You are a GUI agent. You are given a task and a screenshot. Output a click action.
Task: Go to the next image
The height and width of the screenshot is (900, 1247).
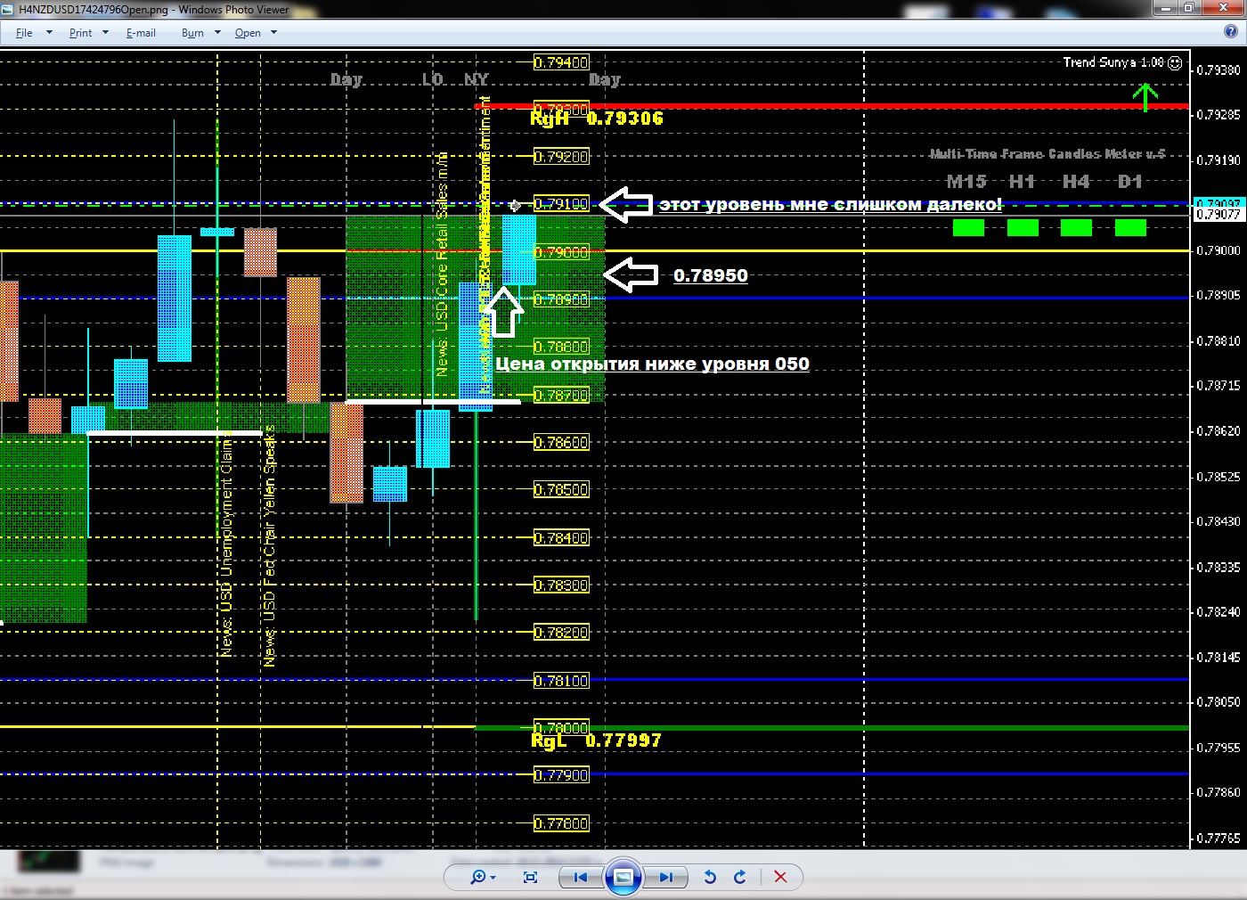coord(665,877)
